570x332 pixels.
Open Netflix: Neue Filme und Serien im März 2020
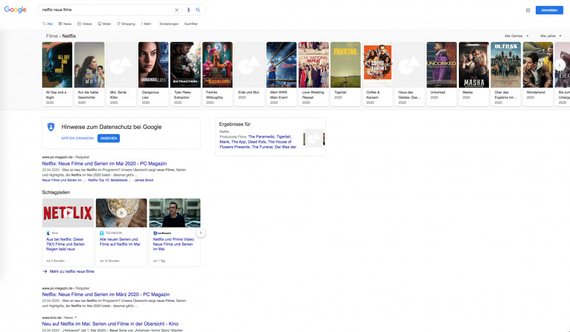(x=106, y=295)
